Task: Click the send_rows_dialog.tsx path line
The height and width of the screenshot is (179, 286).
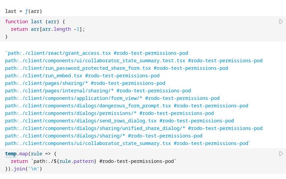Action: click(x=119, y=121)
